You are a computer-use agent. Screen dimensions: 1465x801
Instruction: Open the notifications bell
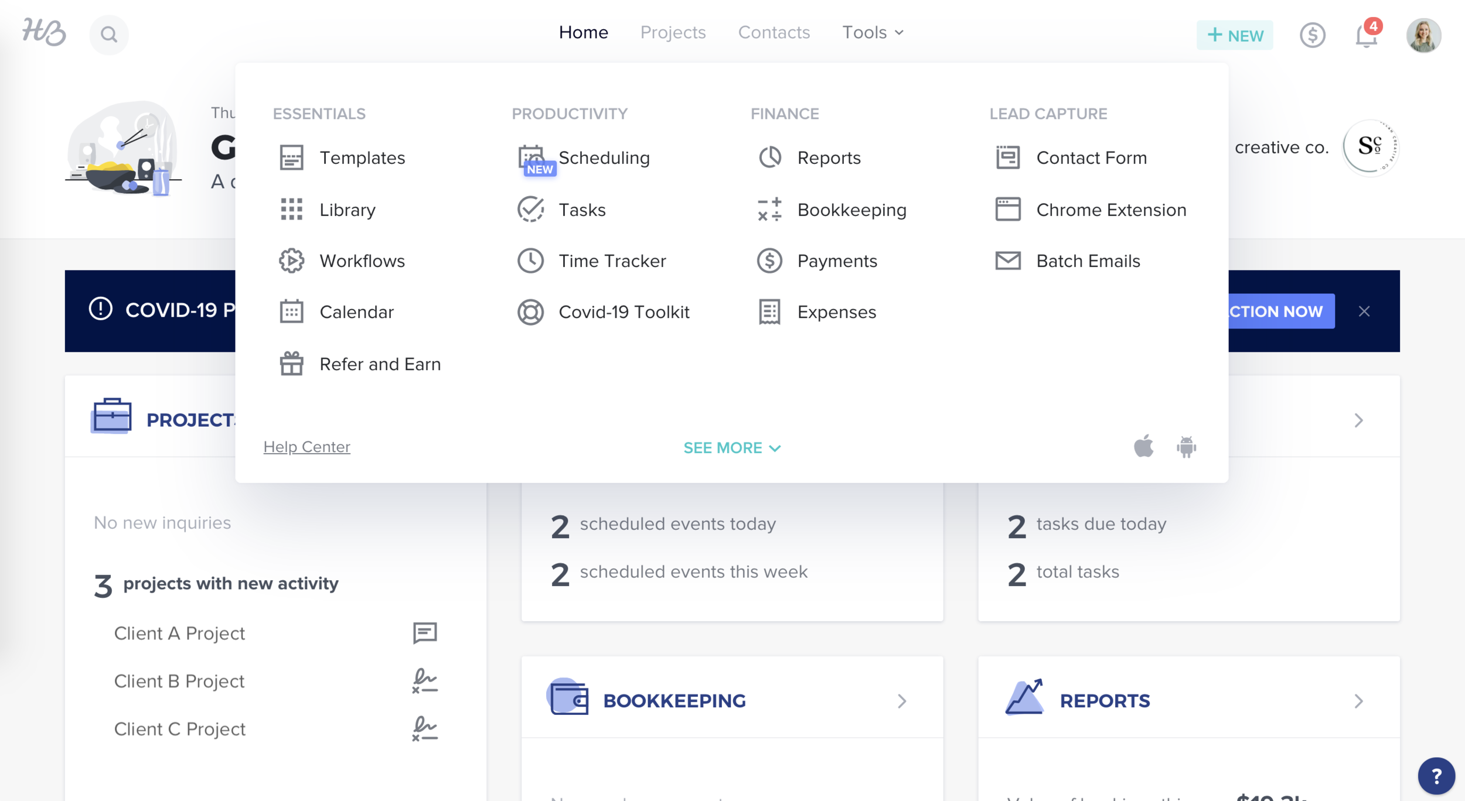tap(1367, 35)
